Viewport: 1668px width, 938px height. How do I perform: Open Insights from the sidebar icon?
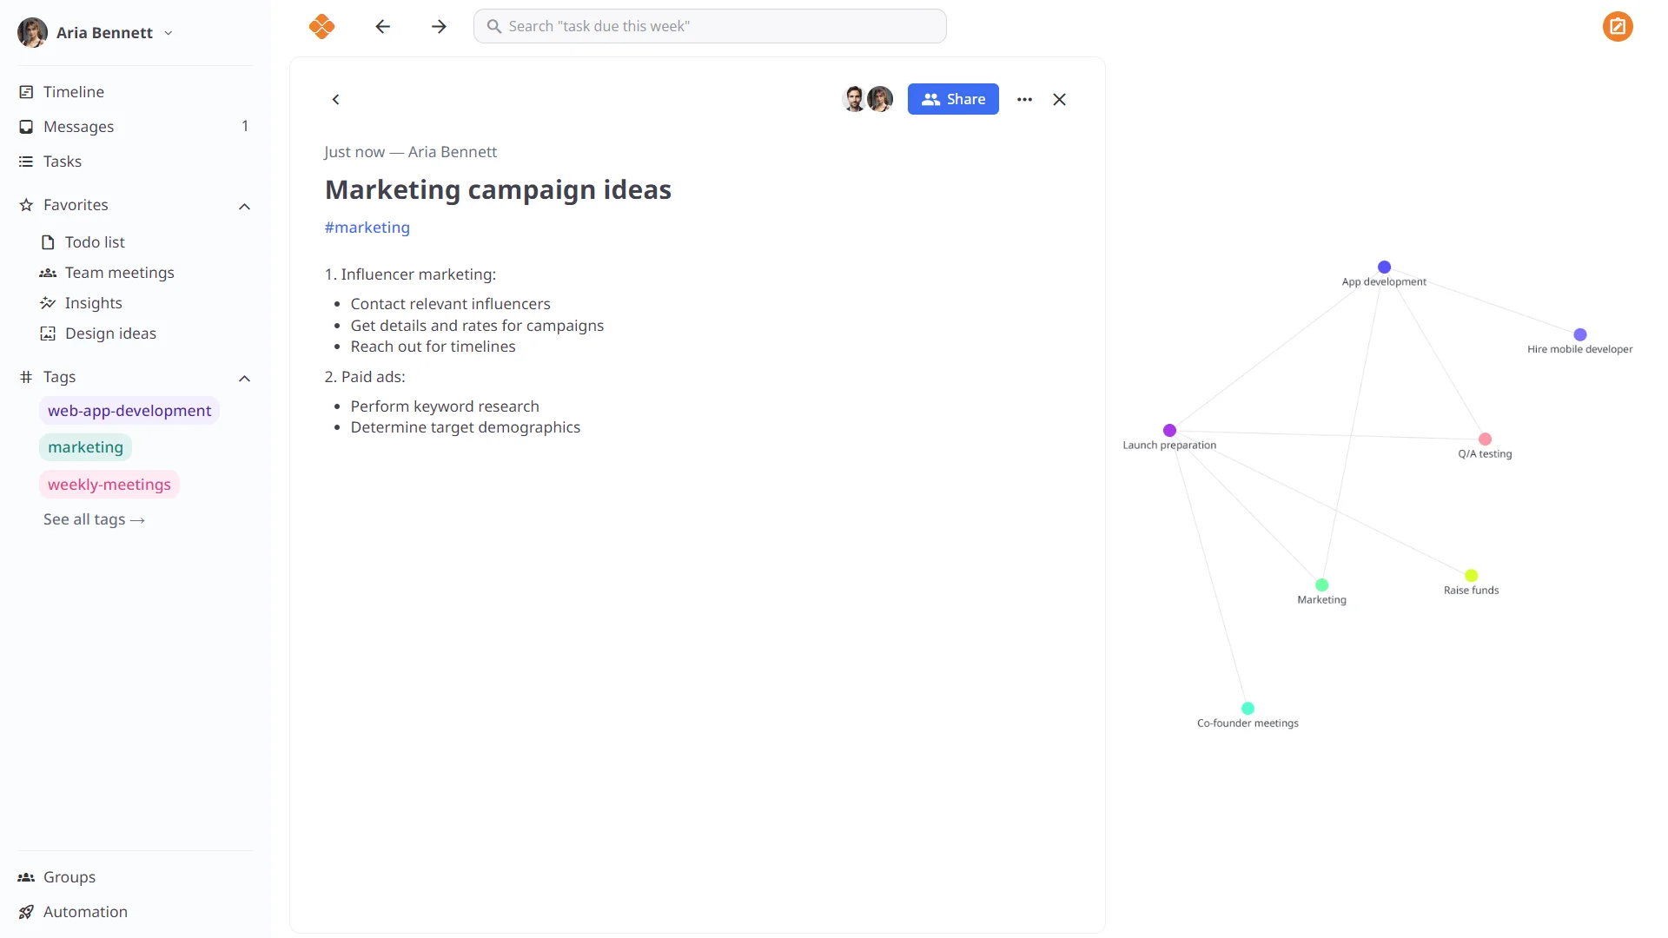(49, 303)
